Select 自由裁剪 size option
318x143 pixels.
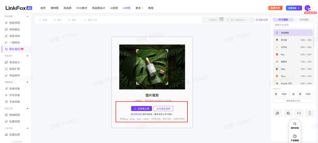[293, 33]
